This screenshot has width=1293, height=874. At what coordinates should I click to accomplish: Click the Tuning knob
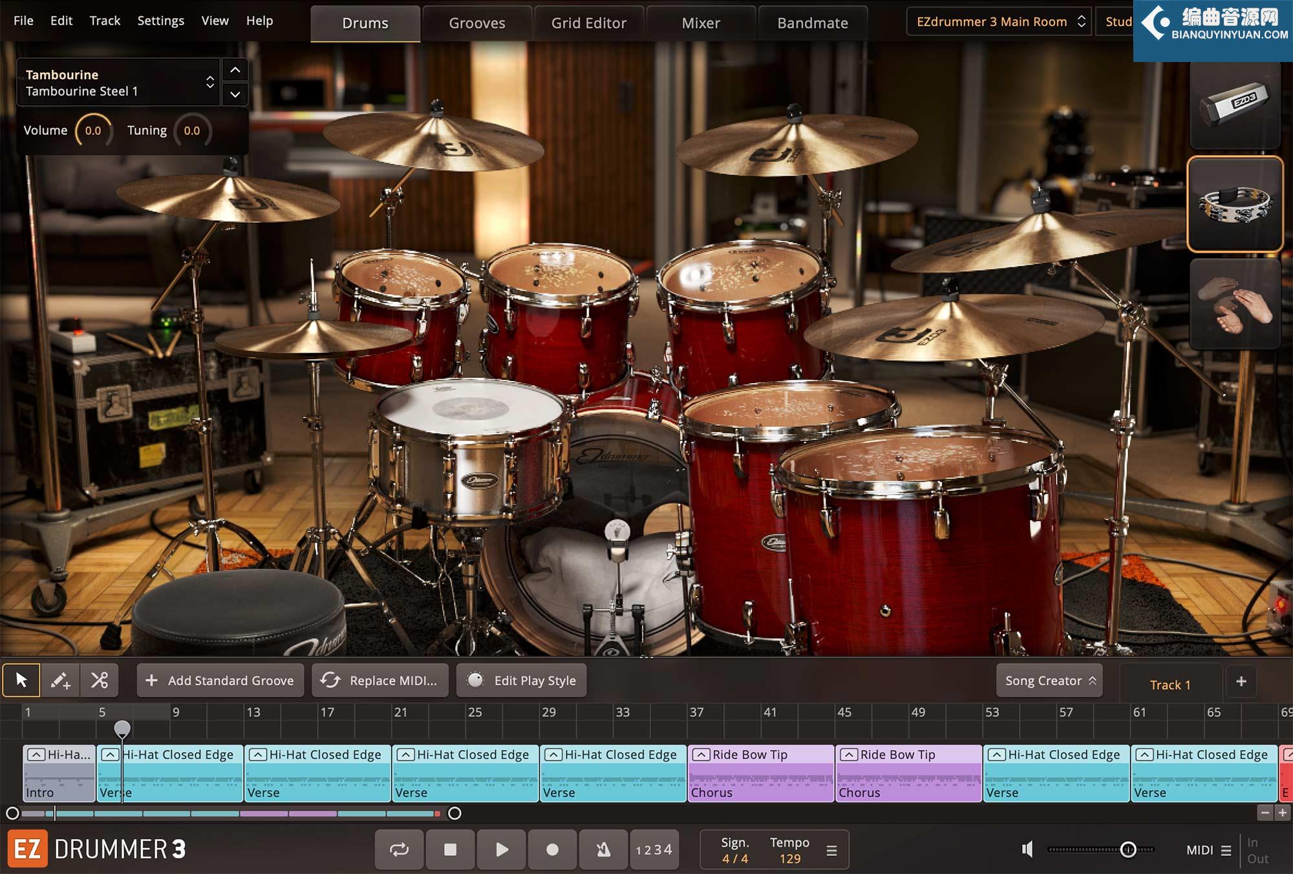click(x=192, y=130)
